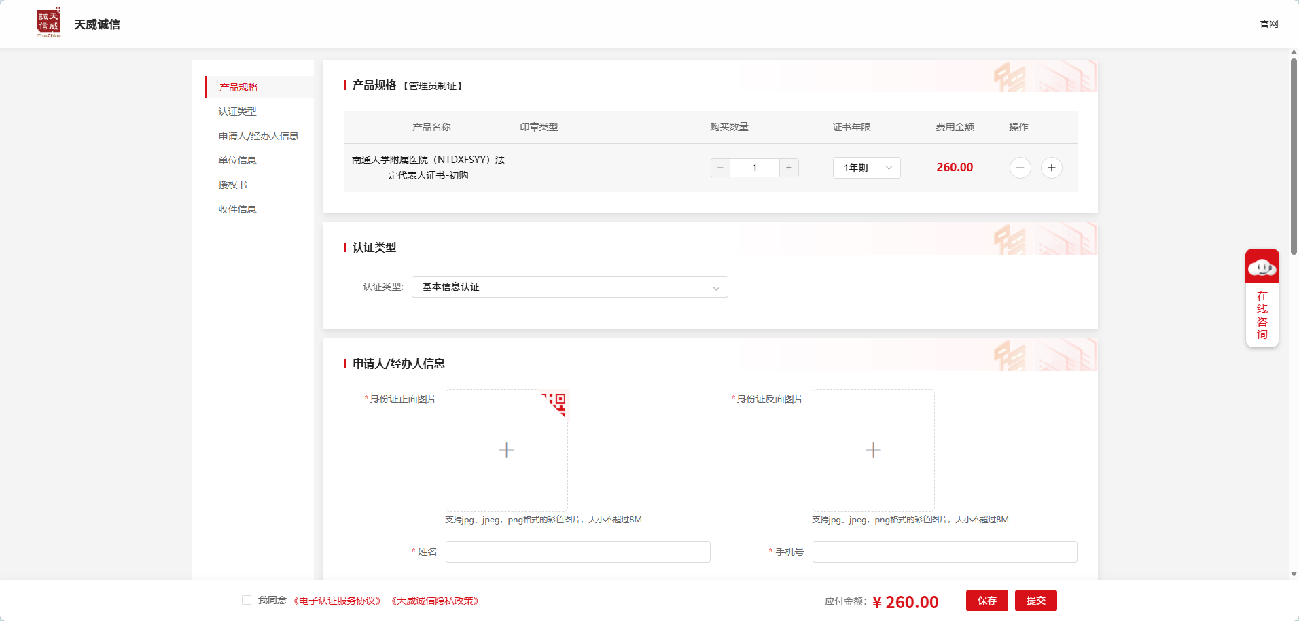Click the page vertical scrollbar
The height and width of the screenshot is (621, 1299).
(x=1294, y=156)
